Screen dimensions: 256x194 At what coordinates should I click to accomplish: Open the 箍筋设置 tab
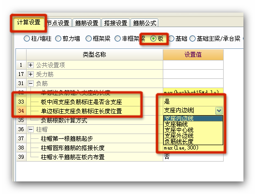86,23
